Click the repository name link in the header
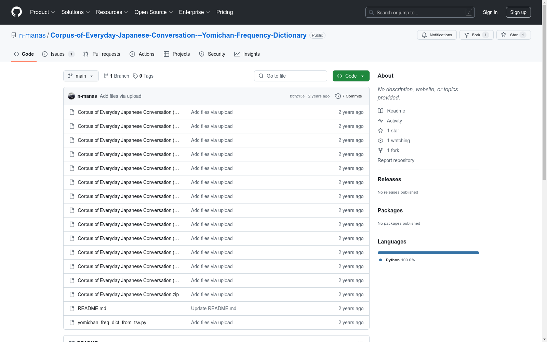This screenshot has width=547, height=342. click(178, 35)
